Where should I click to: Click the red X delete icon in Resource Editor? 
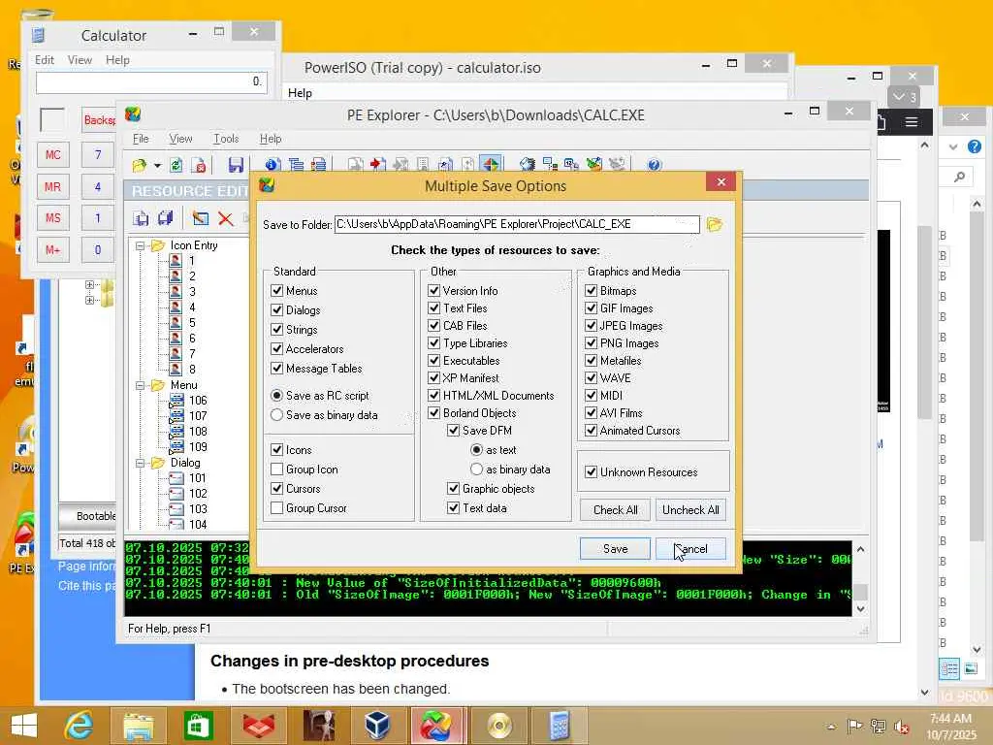pos(225,218)
